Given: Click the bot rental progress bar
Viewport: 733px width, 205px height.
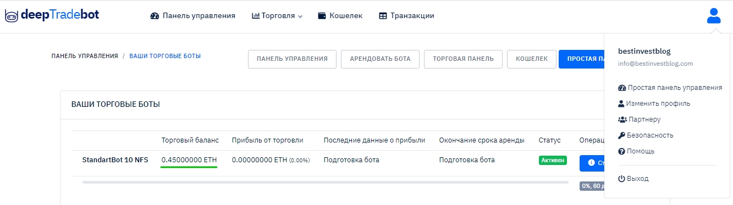Looking at the screenshot, I should point(326,182).
